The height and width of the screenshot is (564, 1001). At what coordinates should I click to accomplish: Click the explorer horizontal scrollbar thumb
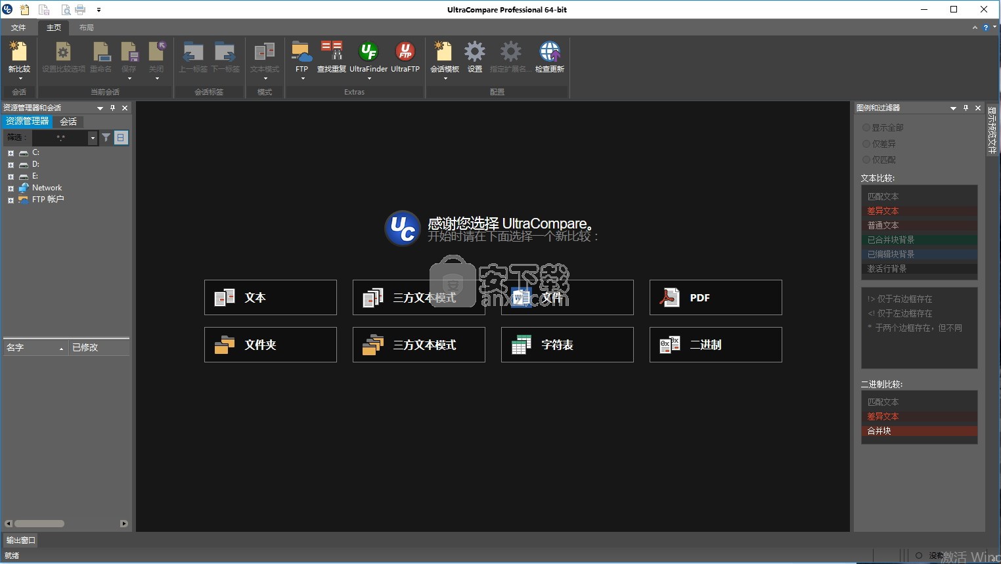pyautogui.click(x=39, y=523)
